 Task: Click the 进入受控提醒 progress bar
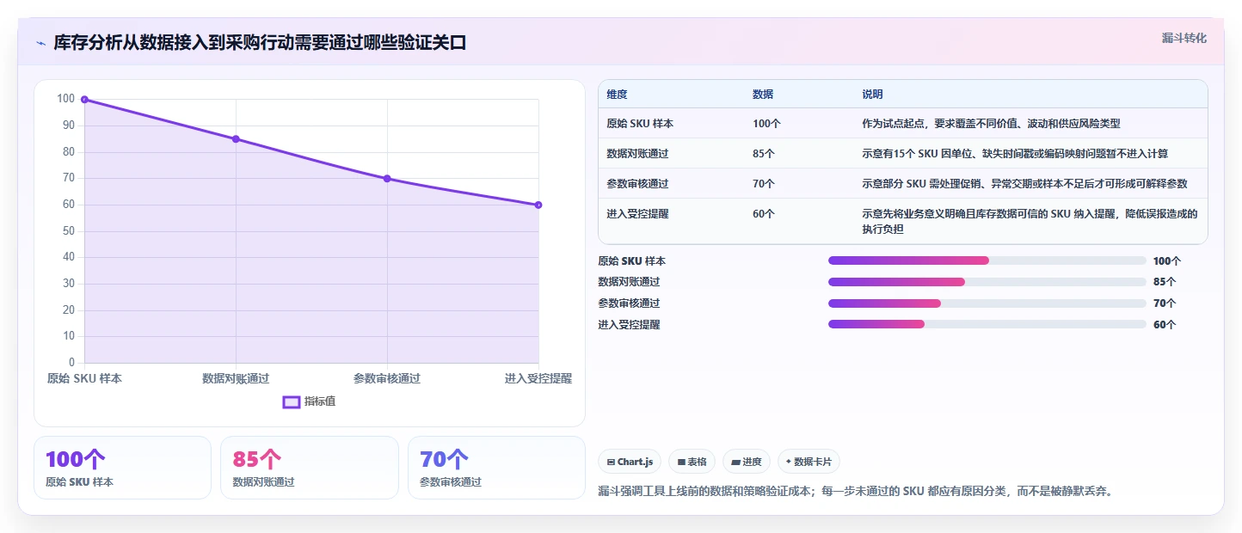point(987,324)
